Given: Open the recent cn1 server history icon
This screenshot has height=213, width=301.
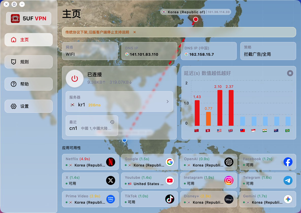Looking at the screenshot, I should (x=112, y=122).
